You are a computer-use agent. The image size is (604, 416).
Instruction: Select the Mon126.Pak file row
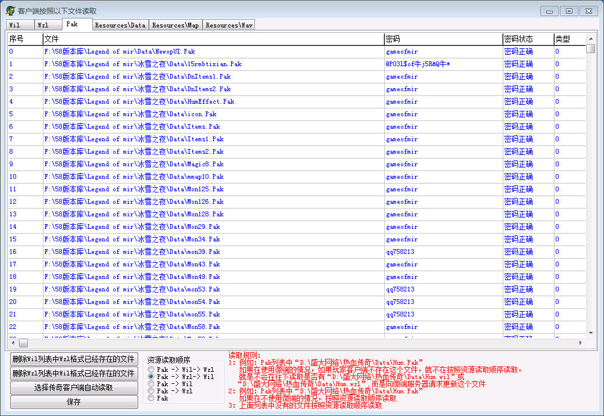(297, 201)
